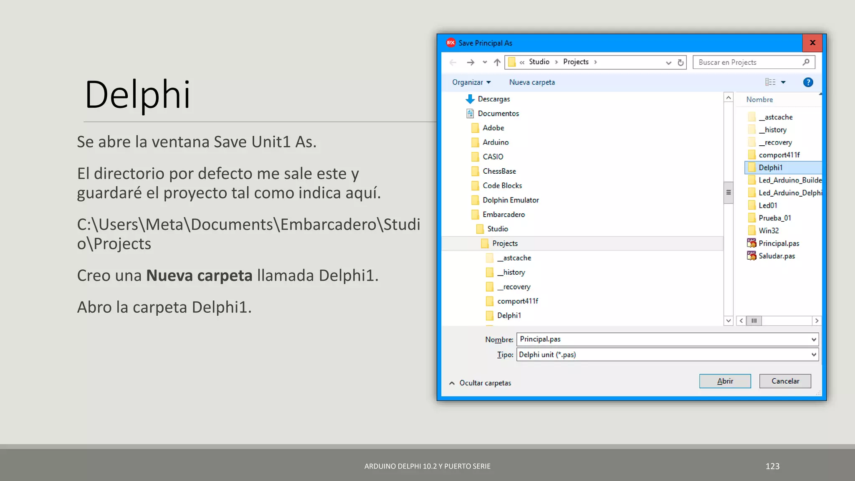Screen dimensions: 855x481
Task: Click the RX icon in title bar
Action: click(451, 43)
